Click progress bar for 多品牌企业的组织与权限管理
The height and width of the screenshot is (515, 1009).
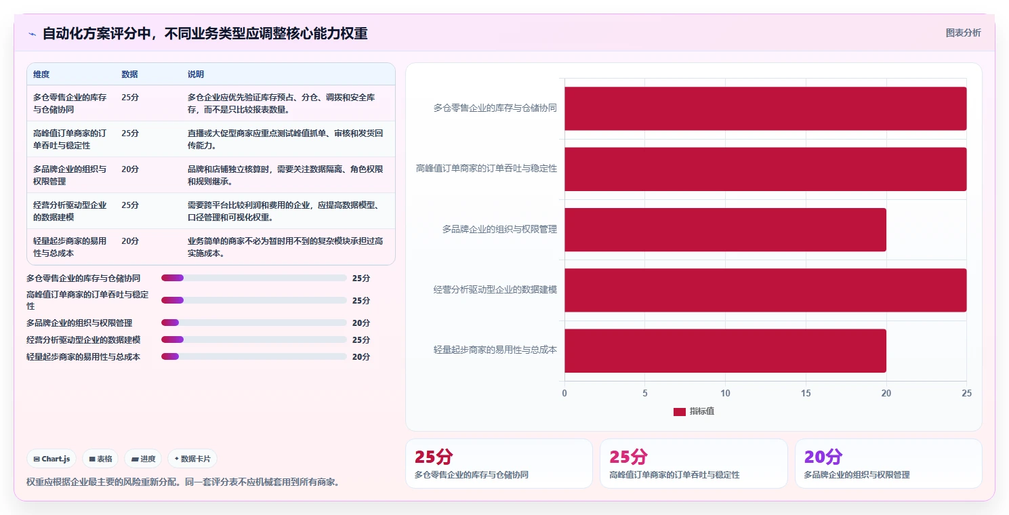[x=254, y=323]
